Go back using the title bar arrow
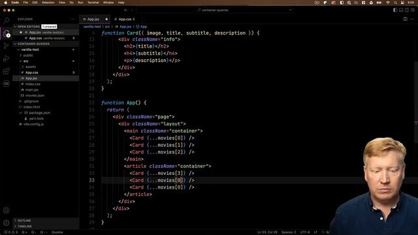This screenshot has width=418, height=235. click(125, 10)
